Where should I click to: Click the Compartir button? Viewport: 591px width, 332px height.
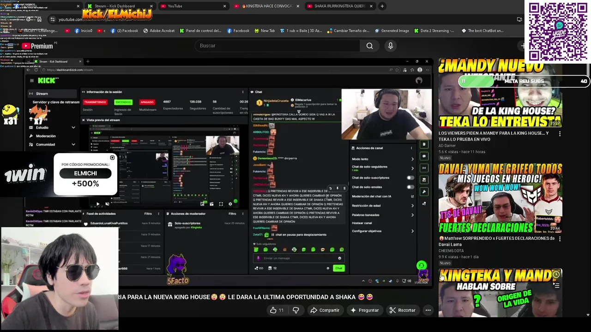point(325,310)
